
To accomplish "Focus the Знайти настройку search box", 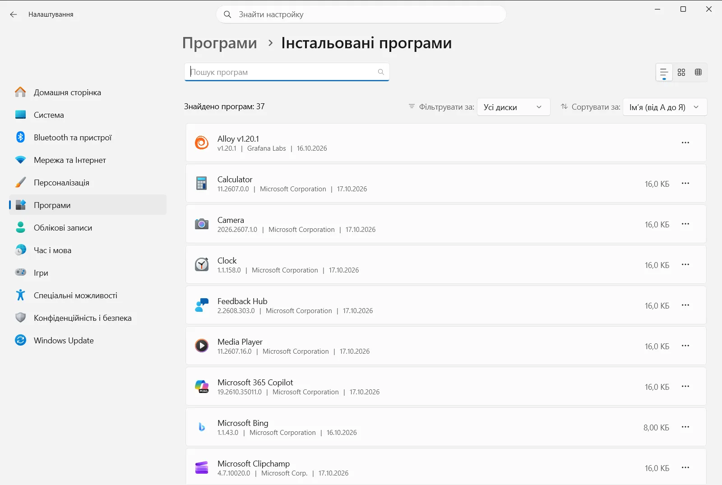I will (361, 14).
